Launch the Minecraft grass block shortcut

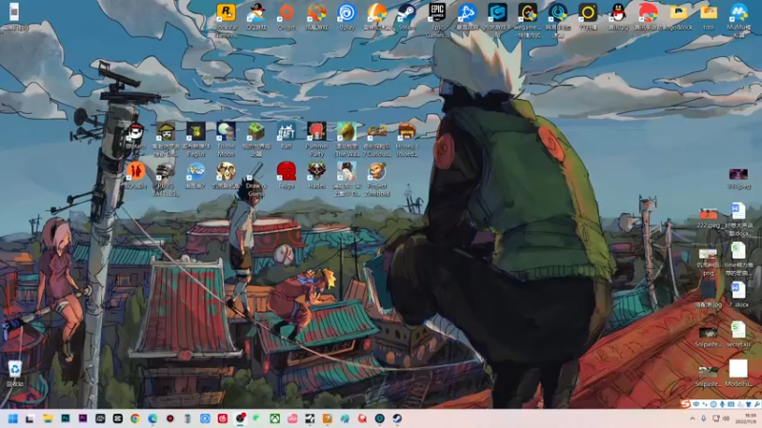click(x=256, y=132)
